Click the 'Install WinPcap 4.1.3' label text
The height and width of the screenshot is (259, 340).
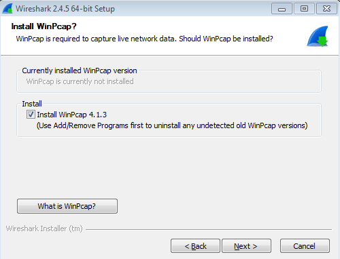tap(71, 115)
